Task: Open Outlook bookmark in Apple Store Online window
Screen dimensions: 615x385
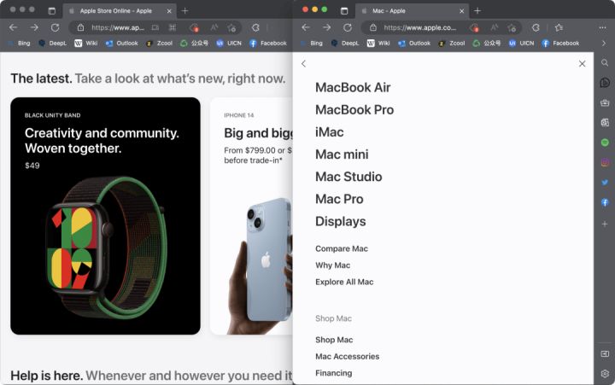Action: coord(121,44)
